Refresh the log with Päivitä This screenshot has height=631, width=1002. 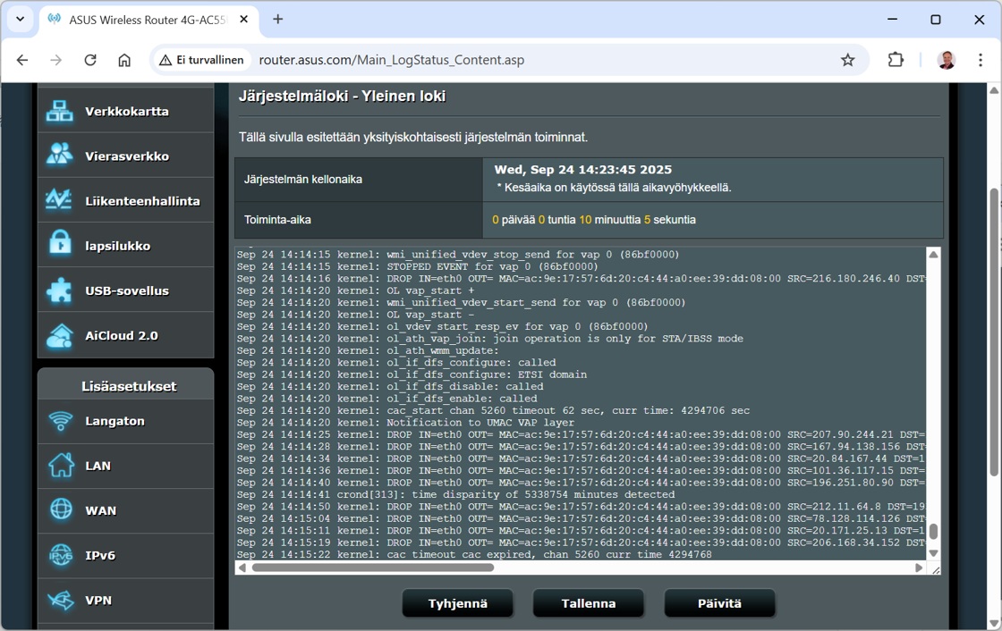[719, 603]
